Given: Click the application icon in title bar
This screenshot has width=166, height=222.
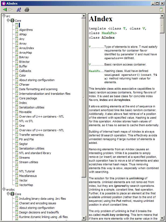Looking at the screenshot, I should 3,3.
